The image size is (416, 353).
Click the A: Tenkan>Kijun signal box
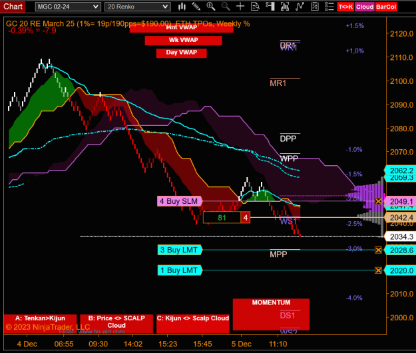pyautogui.click(x=40, y=324)
